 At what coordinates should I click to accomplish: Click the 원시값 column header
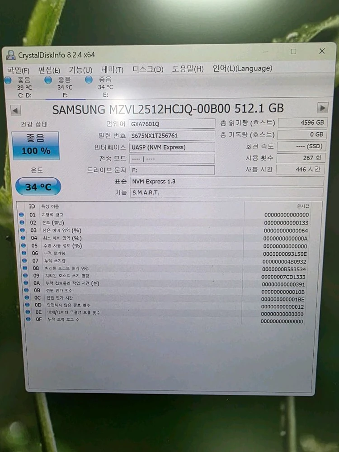pyautogui.click(x=303, y=206)
